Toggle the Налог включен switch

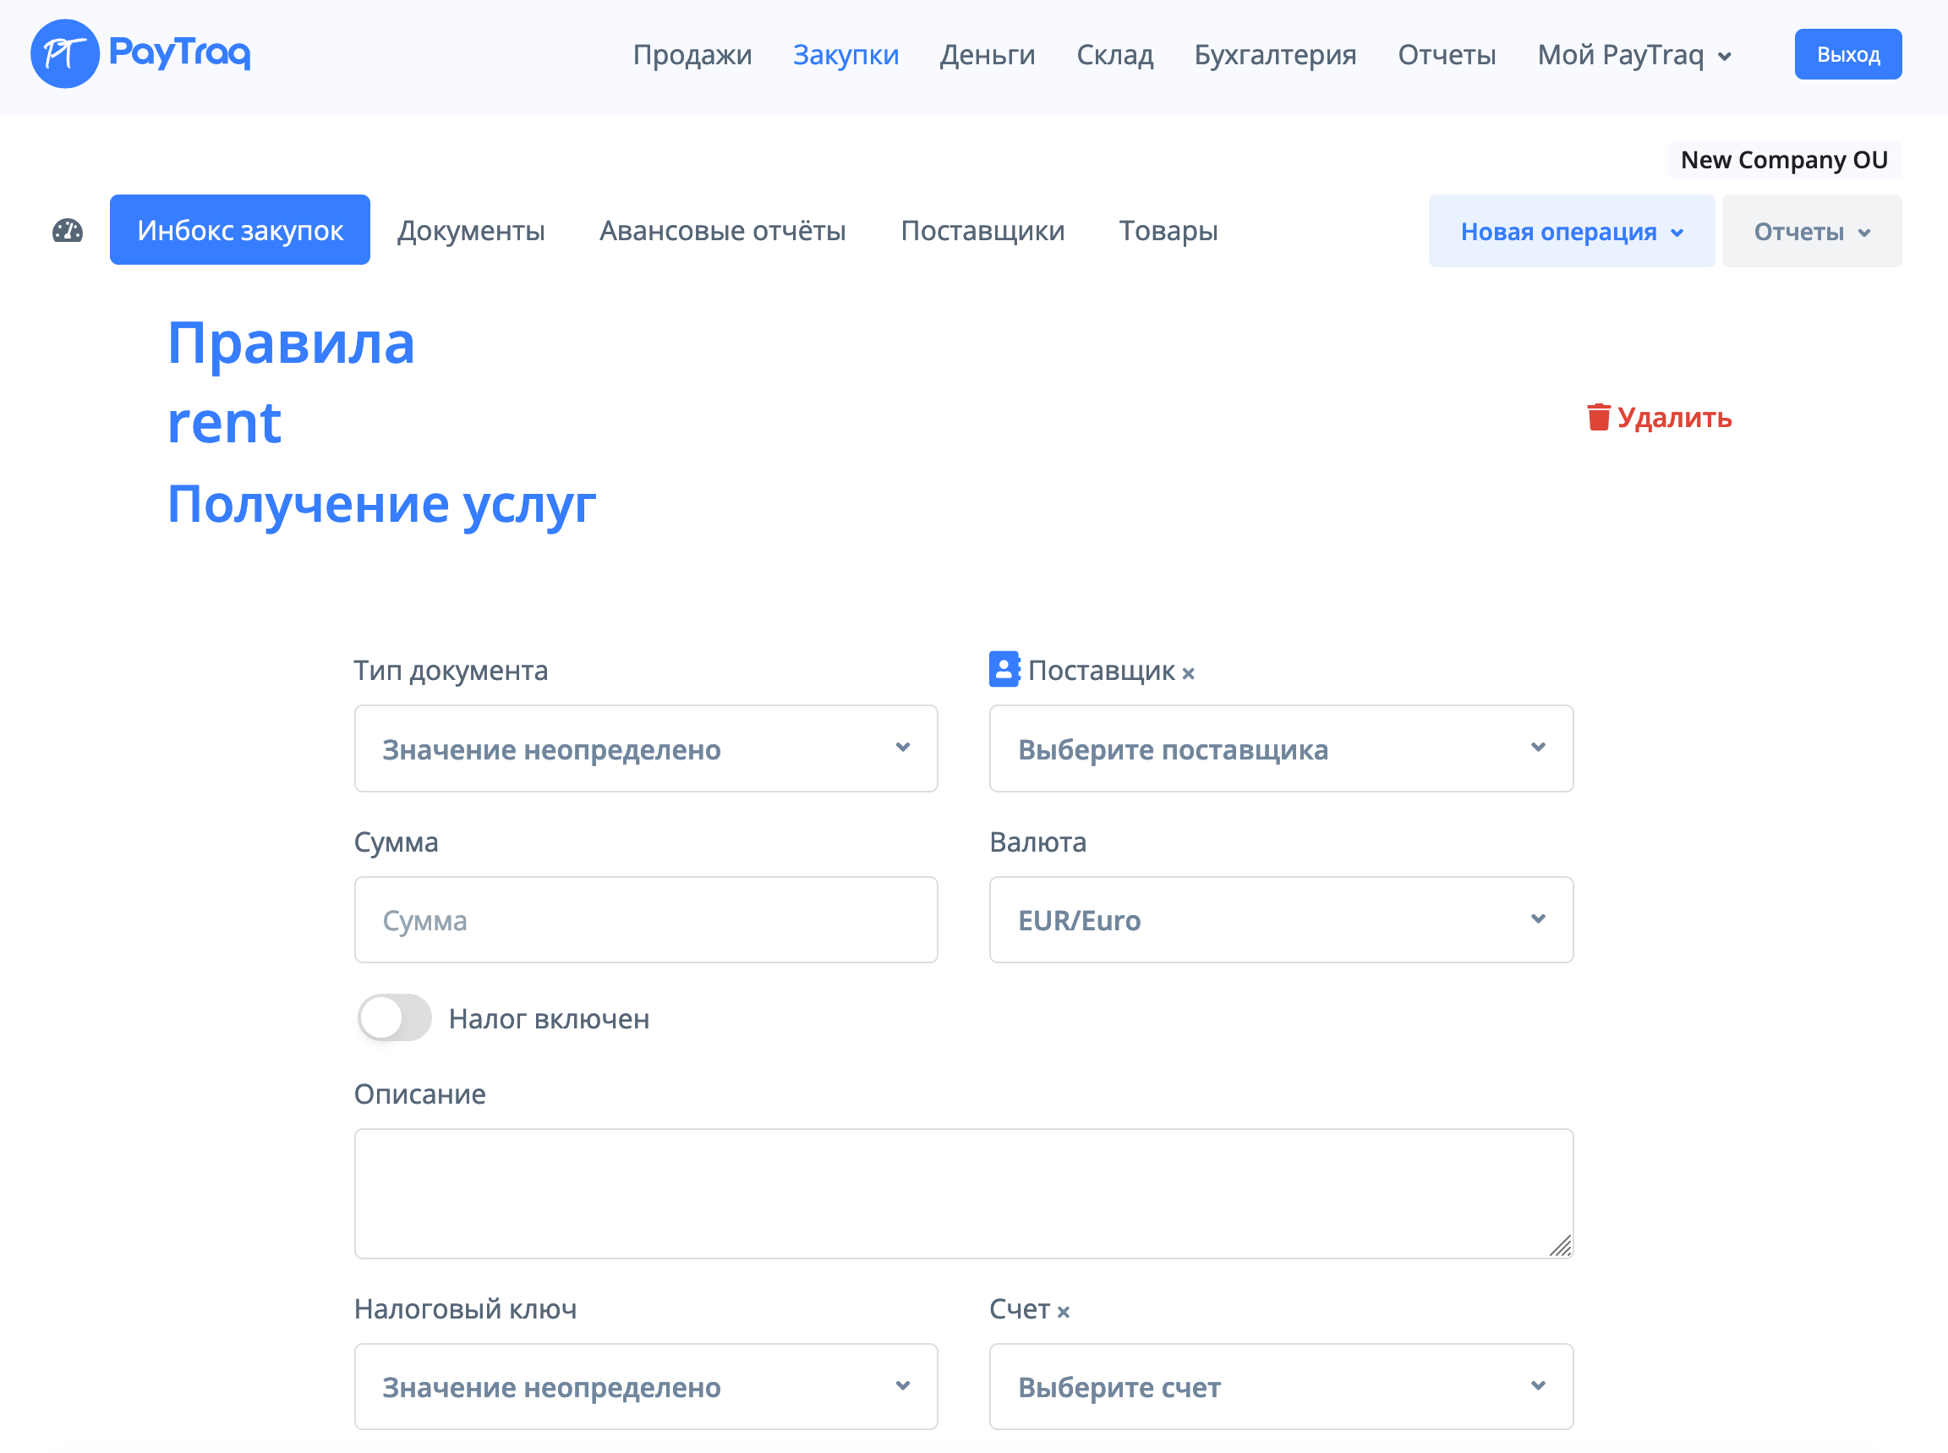tap(395, 1018)
